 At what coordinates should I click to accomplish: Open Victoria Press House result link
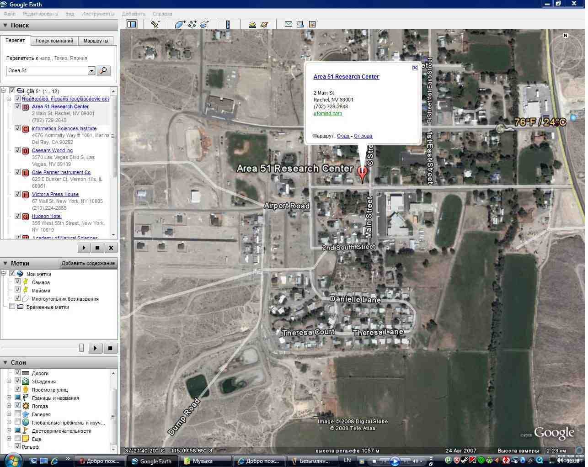(55, 194)
